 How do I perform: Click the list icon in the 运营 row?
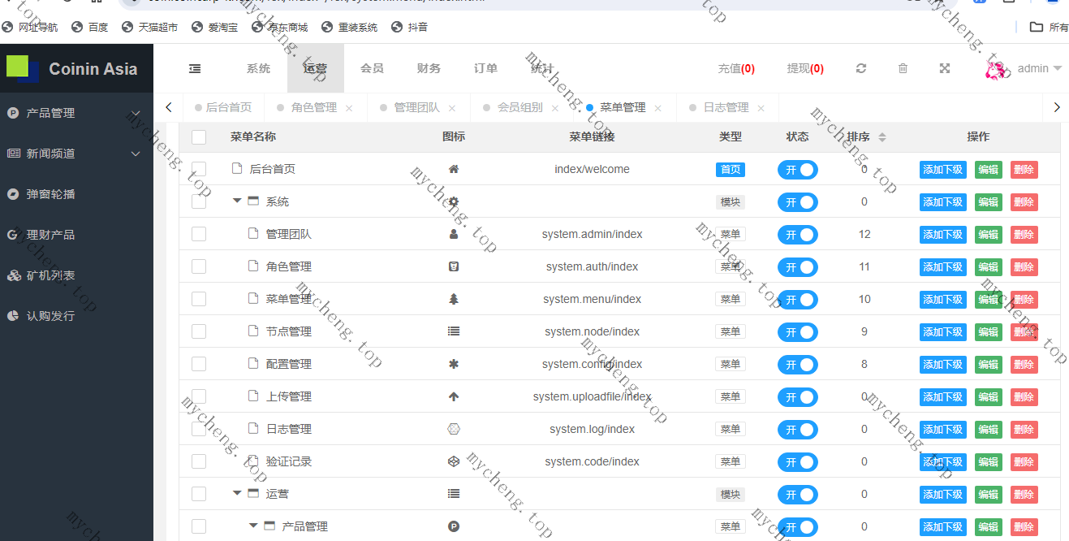click(454, 494)
